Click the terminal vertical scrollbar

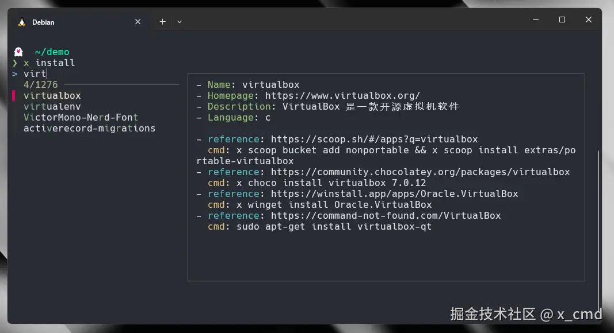point(598,231)
